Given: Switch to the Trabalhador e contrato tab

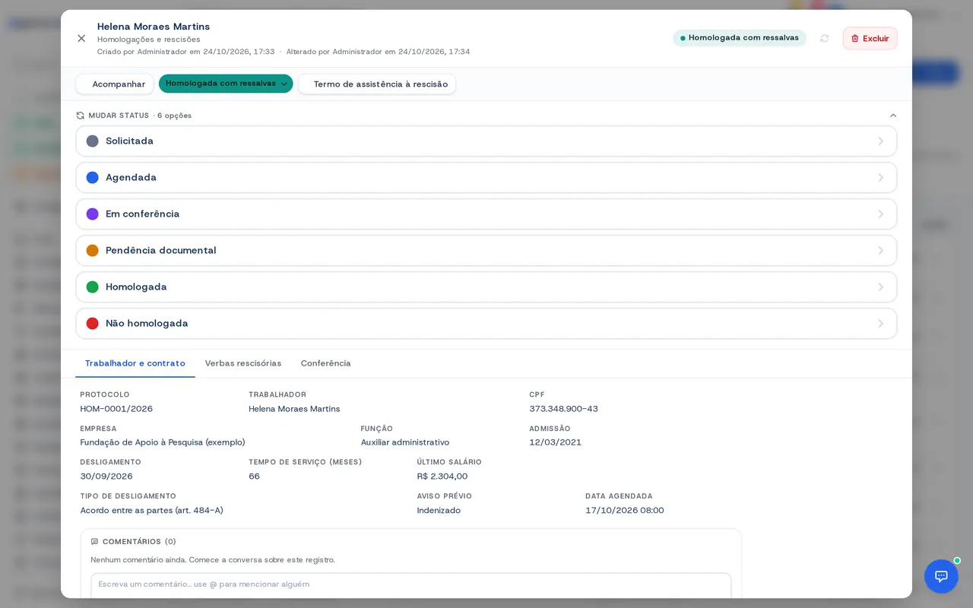Looking at the screenshot, I should pos(135,363).
